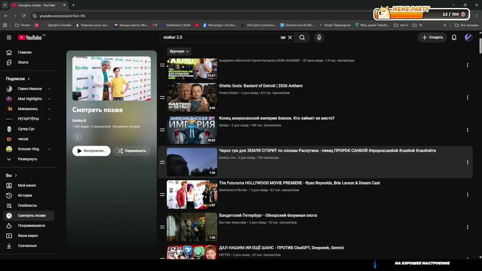Open playlist options three-dot menu
Image resolution: width=482 pixels, height=271 pixels.
pyautogui.click(x=77, y=137)
